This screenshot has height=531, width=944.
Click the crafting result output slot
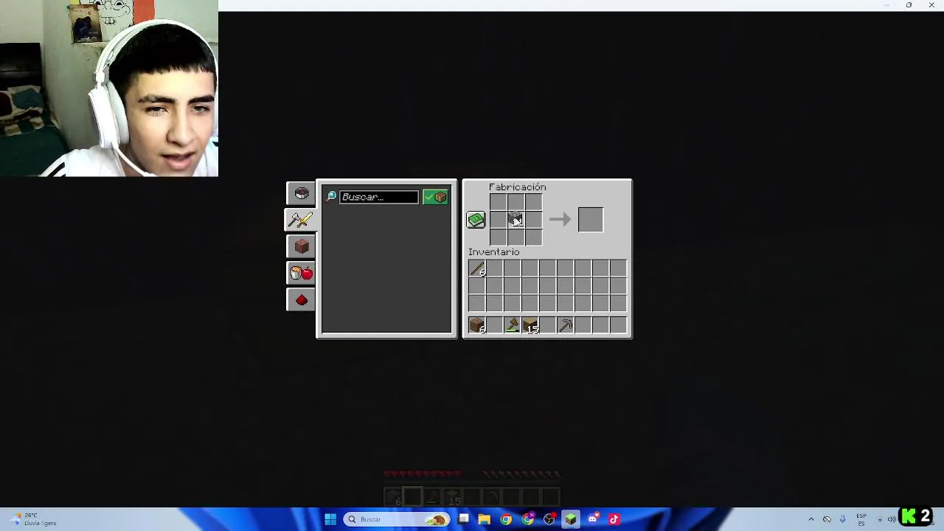point(590,219)
